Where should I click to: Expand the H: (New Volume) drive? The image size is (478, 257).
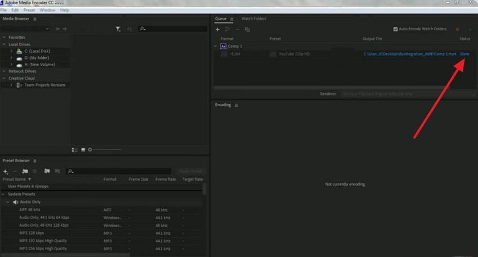[x=12, y=65]
